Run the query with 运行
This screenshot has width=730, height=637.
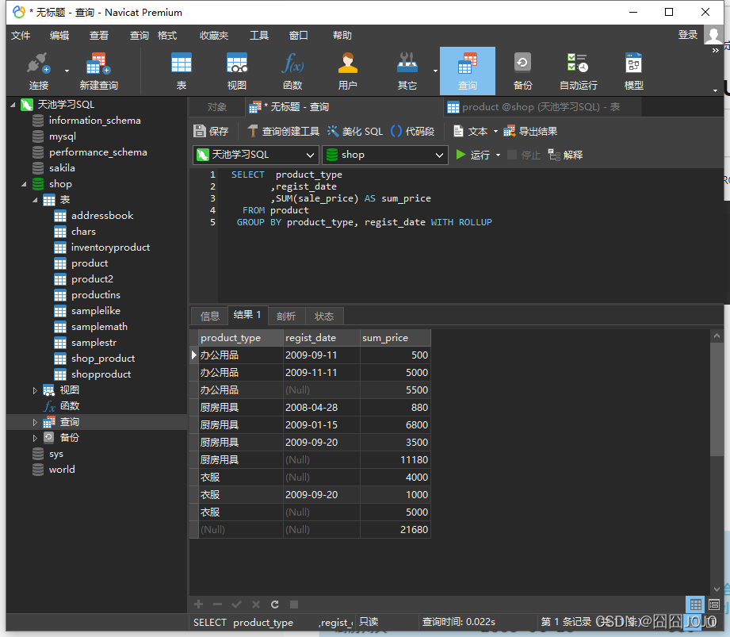[473, 155]
